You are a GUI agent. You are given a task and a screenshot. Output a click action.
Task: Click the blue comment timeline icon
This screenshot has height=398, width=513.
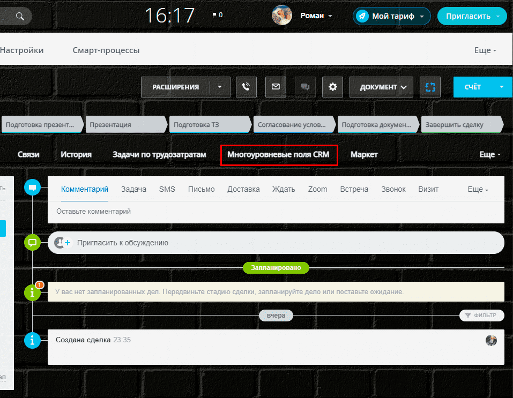[32, 187]
